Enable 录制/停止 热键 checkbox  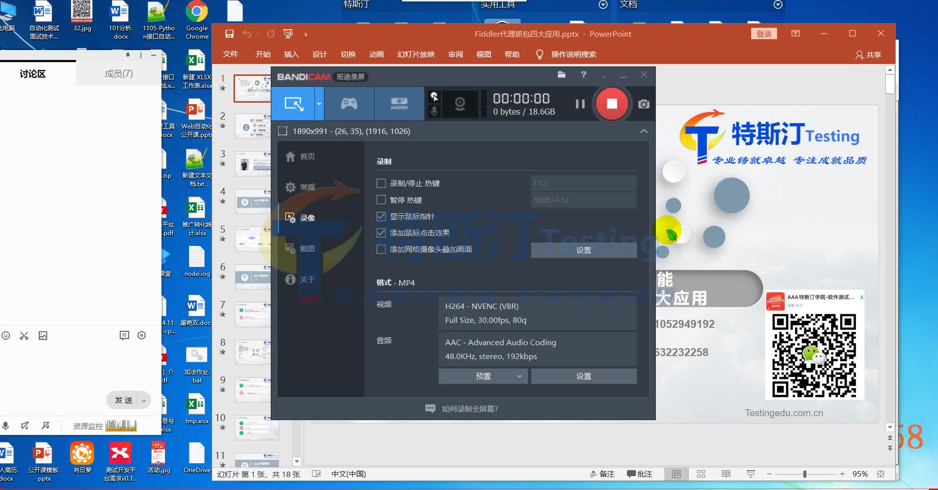381,183
